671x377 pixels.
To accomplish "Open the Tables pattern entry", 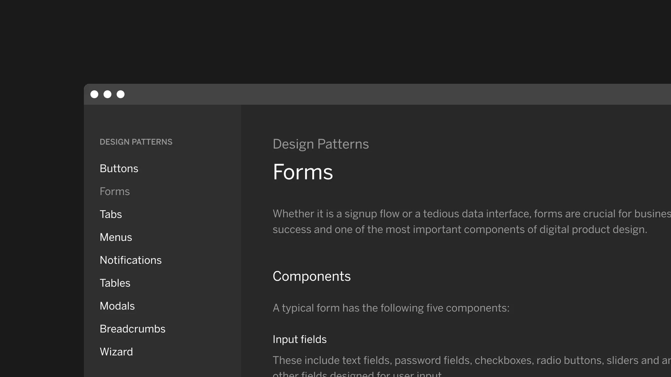I will 115,283.
